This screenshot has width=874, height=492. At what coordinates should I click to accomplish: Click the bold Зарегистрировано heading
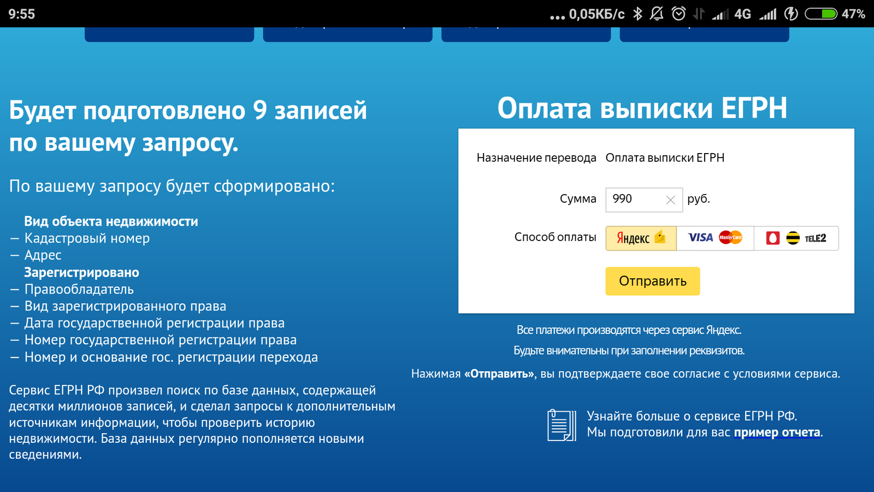click(81, 272)
